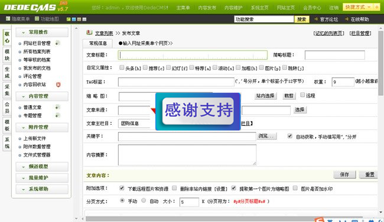Viewport: 384px width, 222px height.
Task: Click the 隐藏菜单 icon in top bar
Action: pos(8,19)
